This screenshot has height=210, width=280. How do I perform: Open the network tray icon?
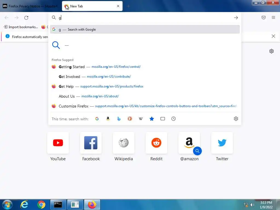pos(246,205)
